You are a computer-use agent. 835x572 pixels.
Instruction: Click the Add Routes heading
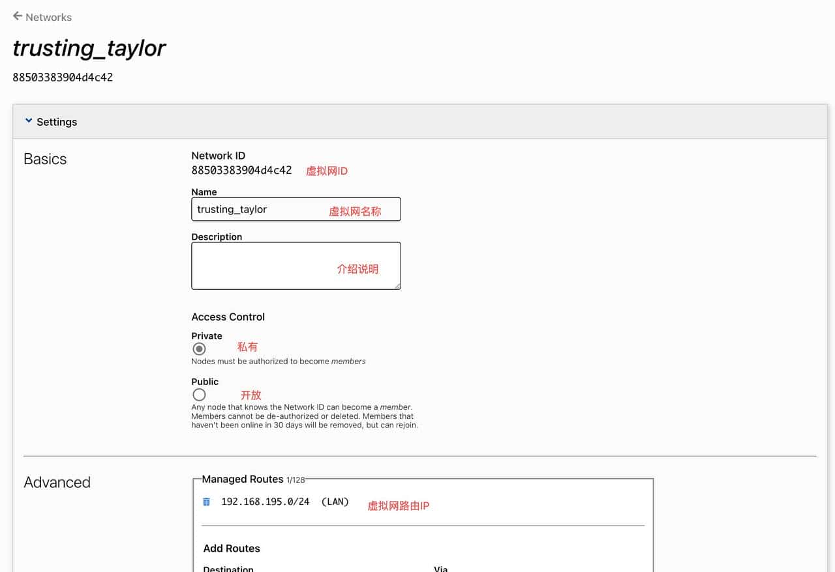click(232, 548)
